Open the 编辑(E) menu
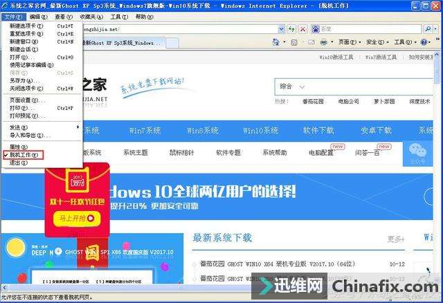 click(39, 17)
